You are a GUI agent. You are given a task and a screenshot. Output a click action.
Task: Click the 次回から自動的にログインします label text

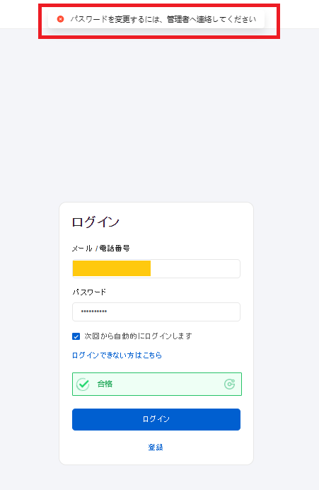point(138,336)
